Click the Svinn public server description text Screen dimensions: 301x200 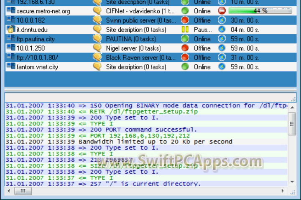point(141,20)
